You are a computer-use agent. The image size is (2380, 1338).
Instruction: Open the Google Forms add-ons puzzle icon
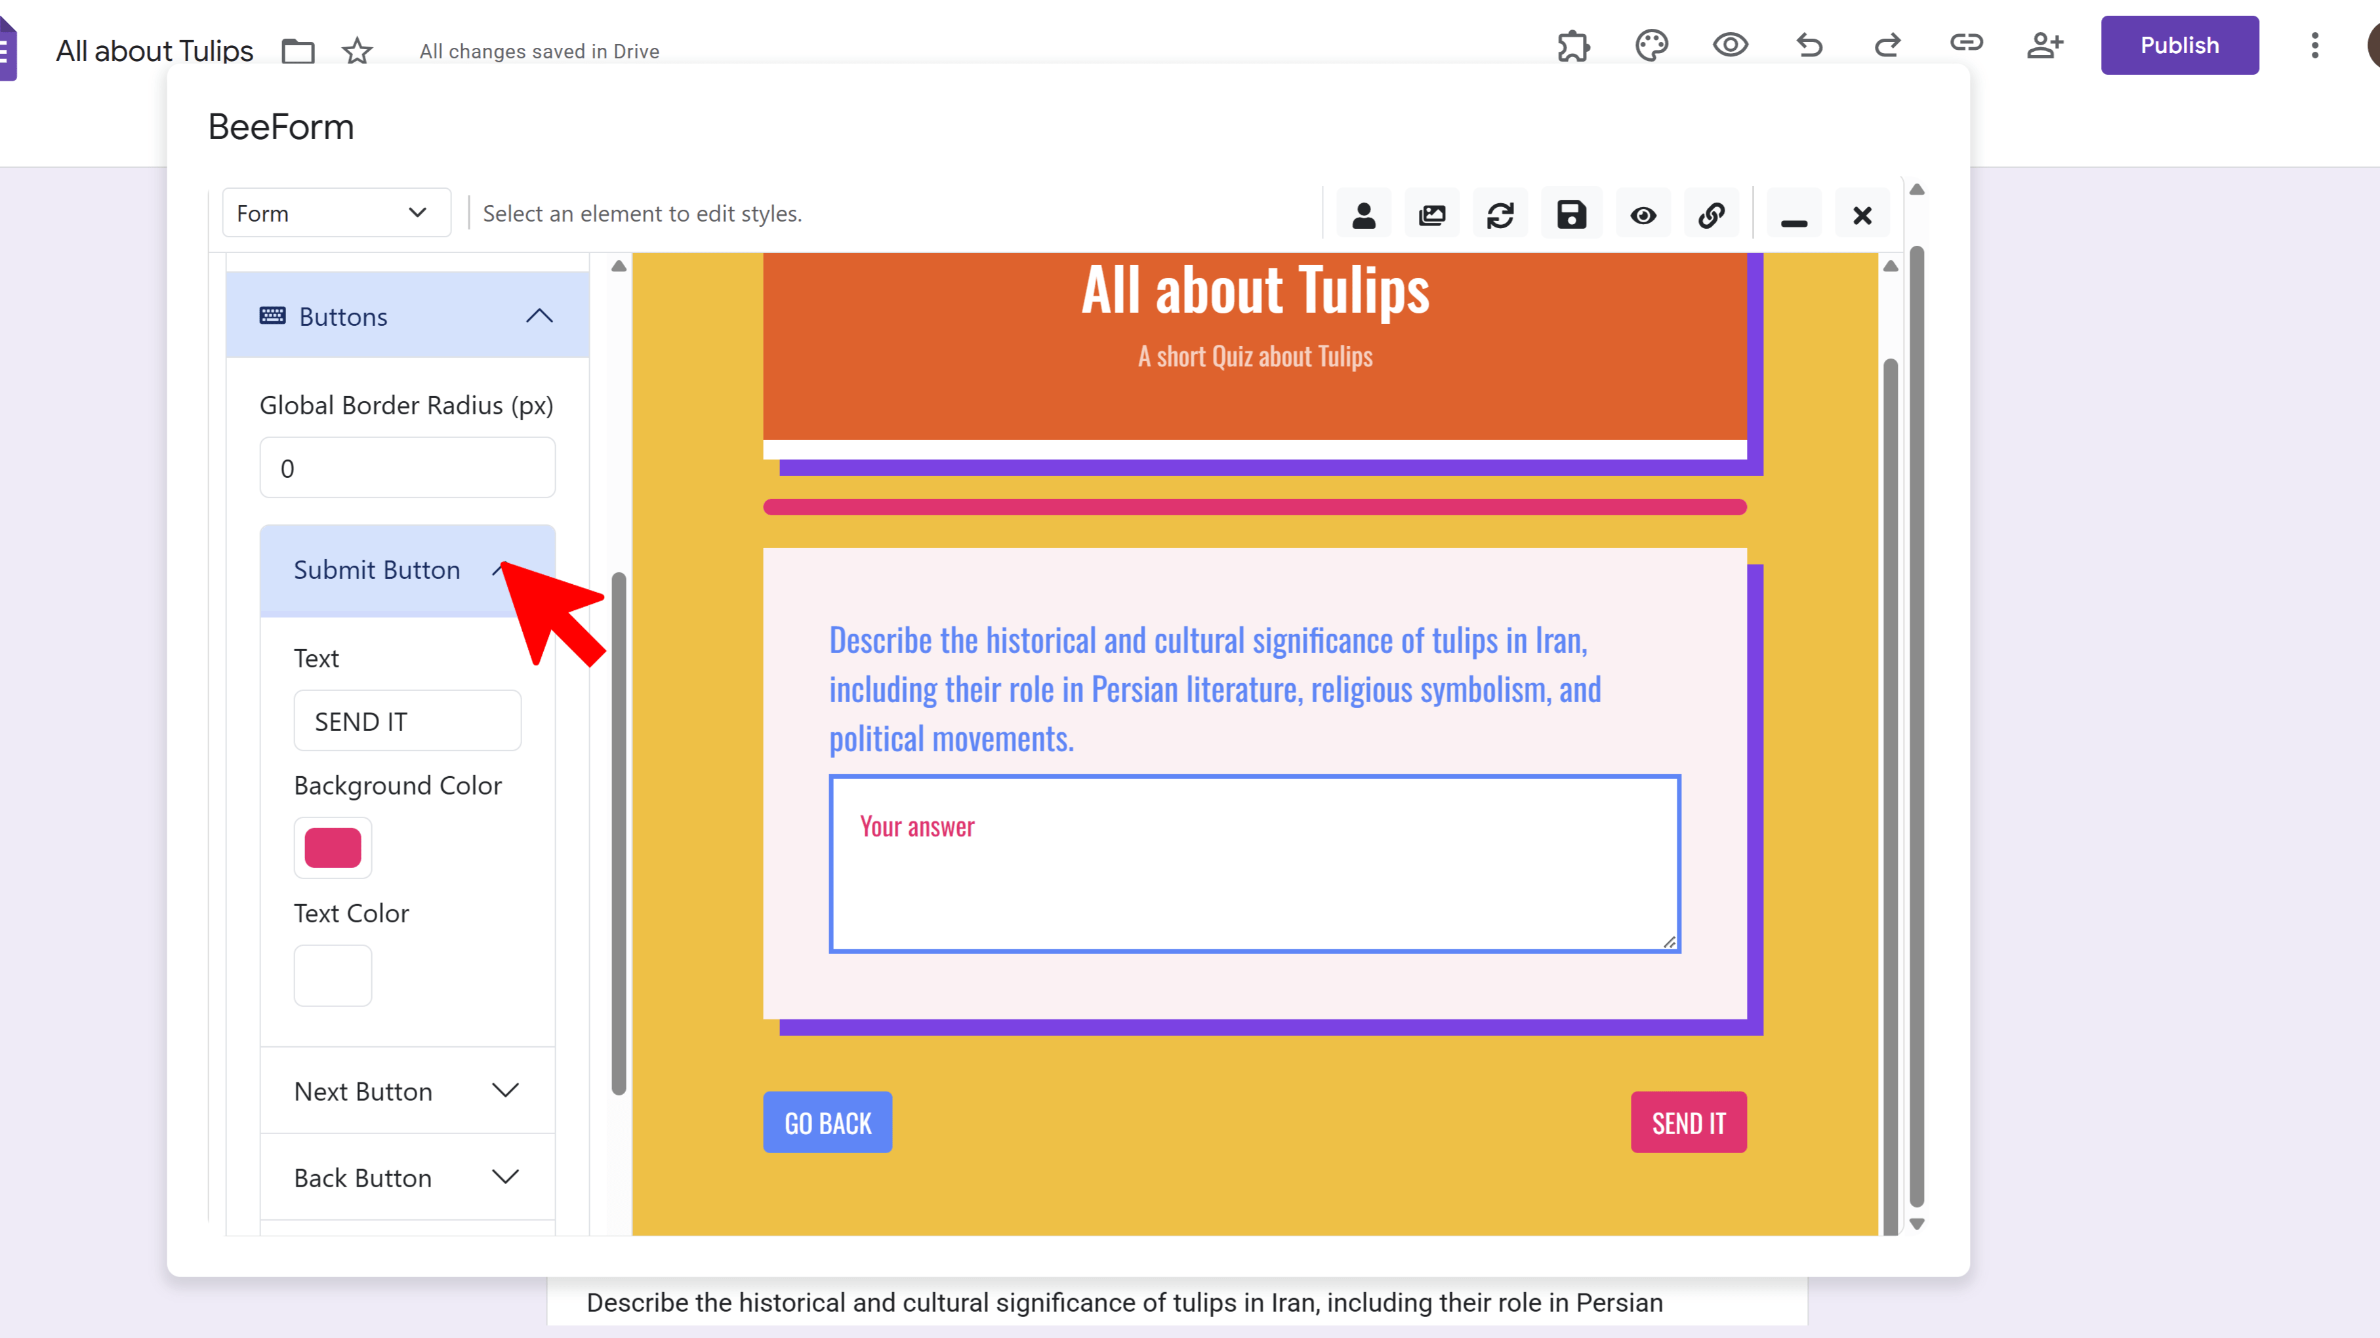pyautogui.click(x=1573, y=45)
